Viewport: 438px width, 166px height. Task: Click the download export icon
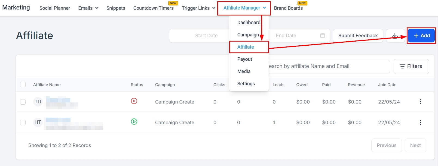coord(395,36)
